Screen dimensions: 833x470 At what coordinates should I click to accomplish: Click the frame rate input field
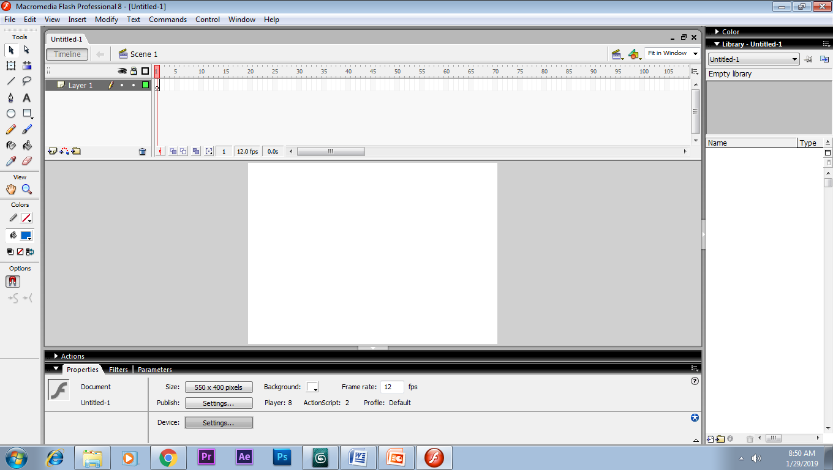click(392, 387)
